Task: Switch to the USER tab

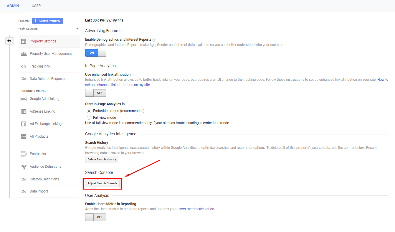Action: pyautogui.click(x=36, y=6)
